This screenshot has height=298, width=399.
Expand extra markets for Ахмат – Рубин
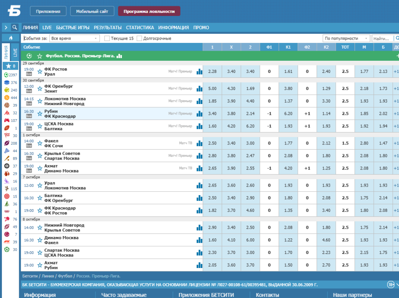396,265
